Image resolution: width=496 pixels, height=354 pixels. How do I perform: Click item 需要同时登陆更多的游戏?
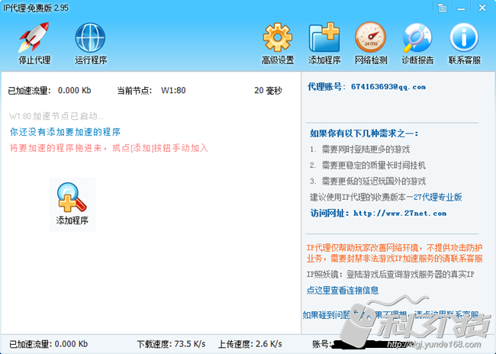366,150
